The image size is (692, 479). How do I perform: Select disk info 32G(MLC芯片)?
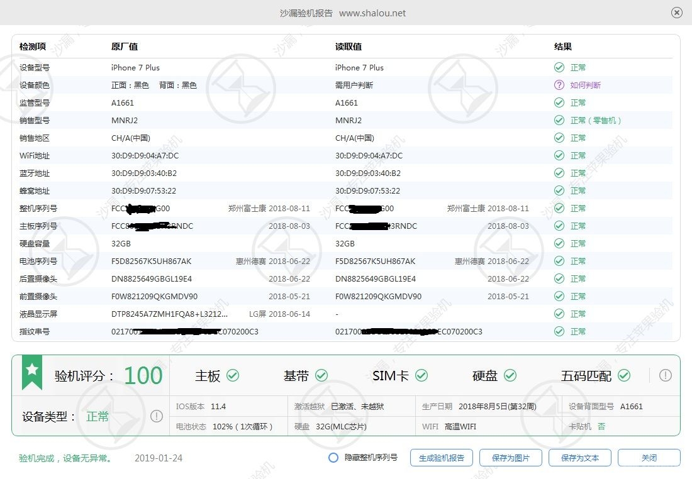[341, 427]
